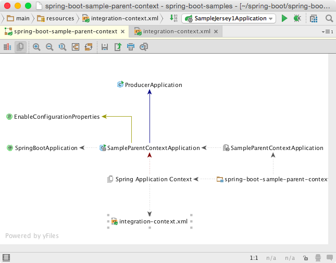The height and width of the screenshot is (263, 336).
Task: Open the inspector hat icon in status bar
Action: coord(318,258)
